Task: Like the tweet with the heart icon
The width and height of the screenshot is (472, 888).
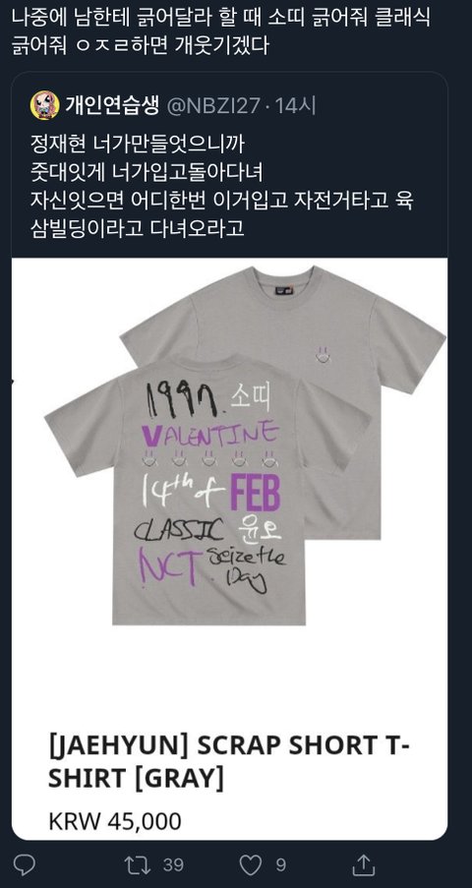Action: [250, 865]
